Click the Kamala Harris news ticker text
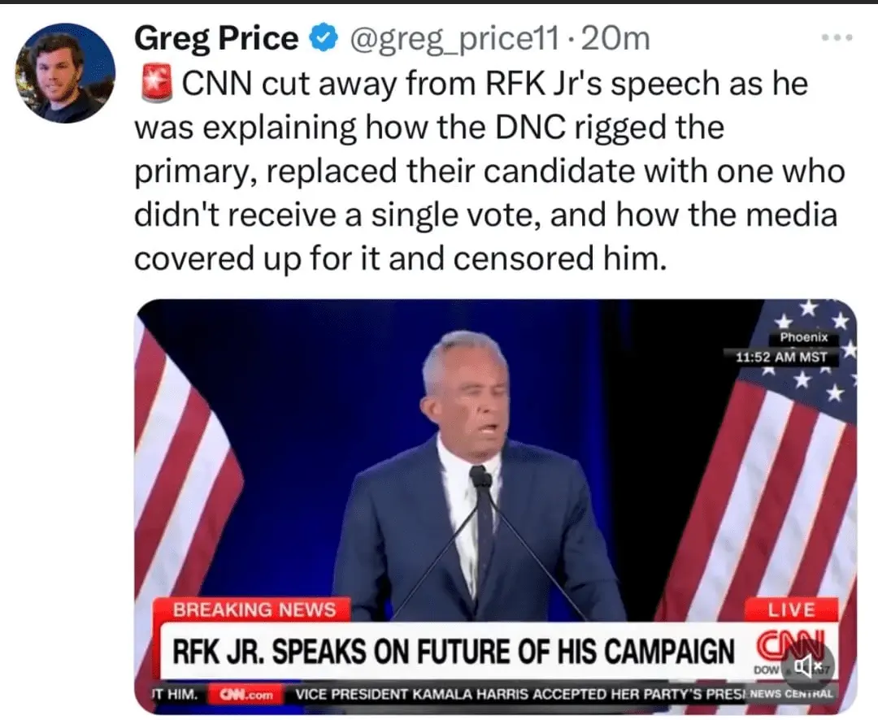Viewport: 878px width, 720px height. tap(512, 695)
